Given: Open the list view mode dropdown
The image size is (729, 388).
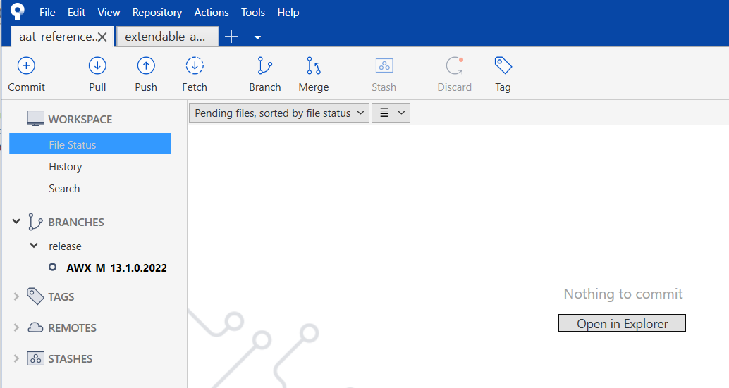Looking at the screenshot, I should 391,113.
